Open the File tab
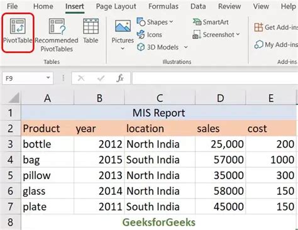This screenshot has width=298, height=230. click(x=12, y=6)
